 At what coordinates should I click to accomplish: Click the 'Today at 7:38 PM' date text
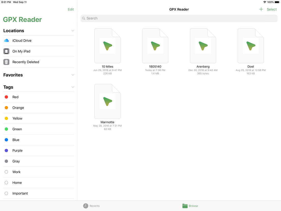coord(155,70)
